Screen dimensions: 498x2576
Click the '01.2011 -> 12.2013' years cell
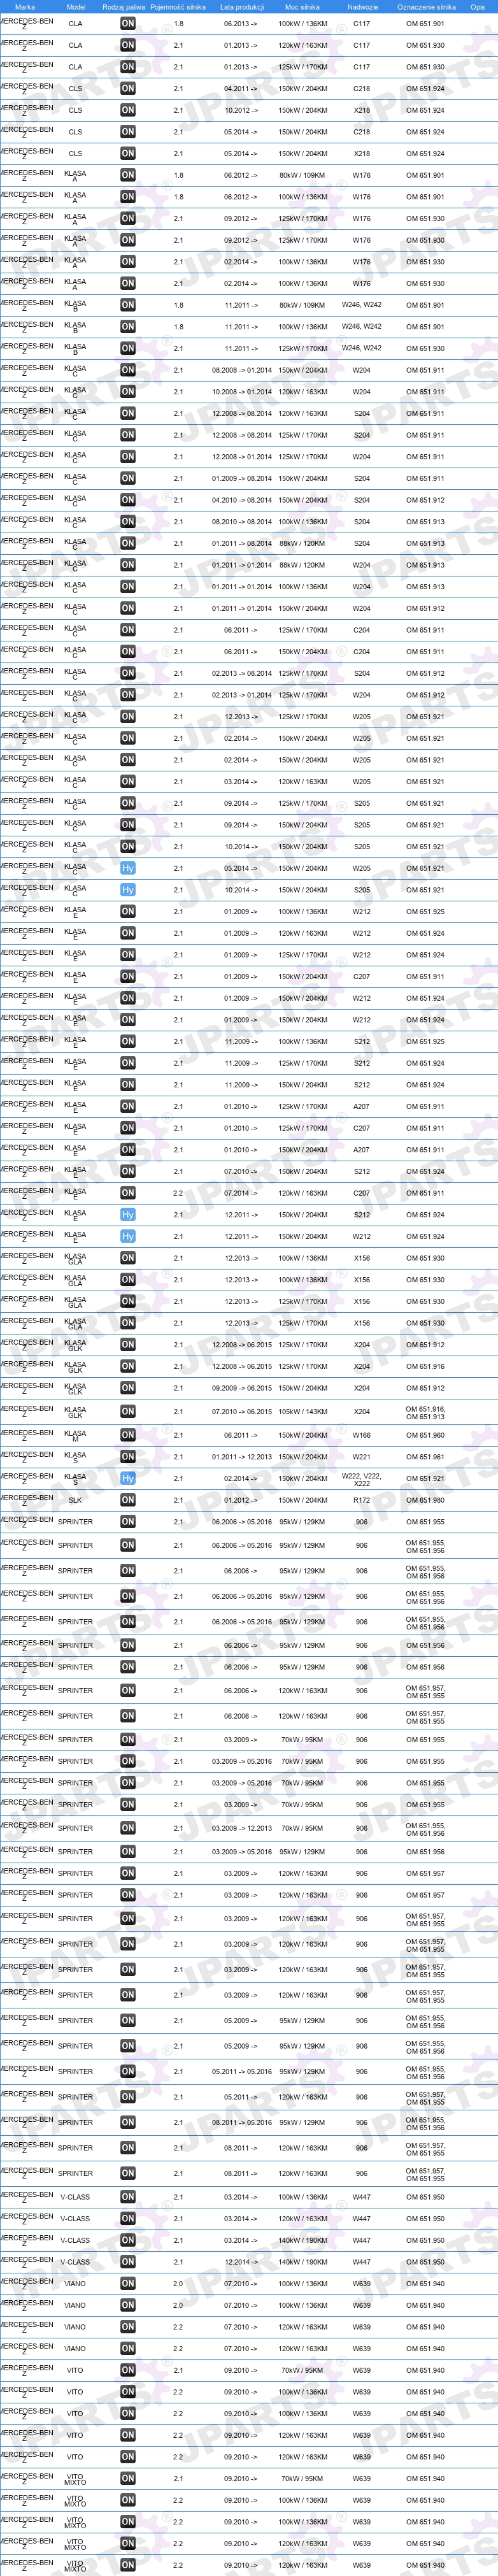click(242, 1457)
